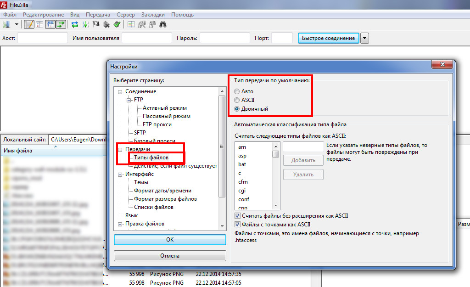
Task: Click the Удалить button
Action: coord(303,174)
